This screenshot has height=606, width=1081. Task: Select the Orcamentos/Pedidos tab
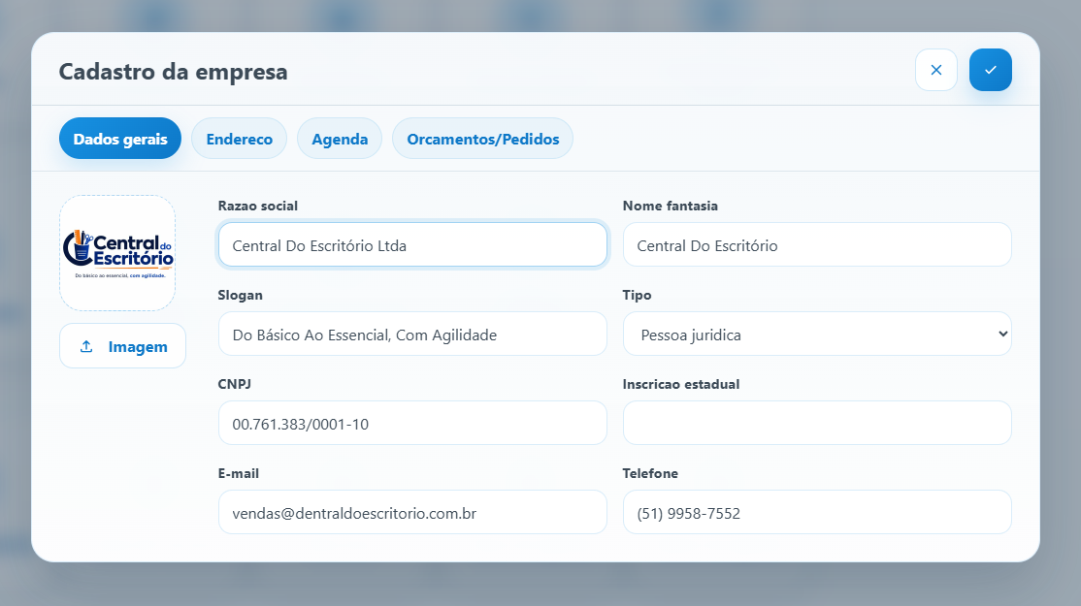(x=481, y=138)
